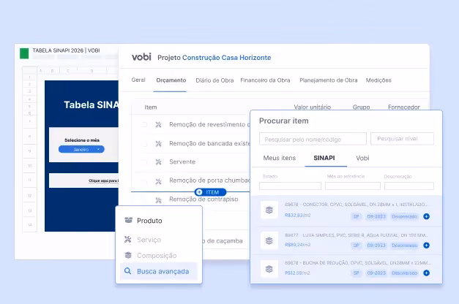Open the Mês de referência filter dropdown

[x=353, y=186]
